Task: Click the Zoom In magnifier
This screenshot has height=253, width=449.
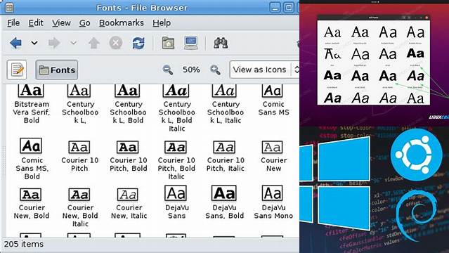Action: click(x=215, y=70)
